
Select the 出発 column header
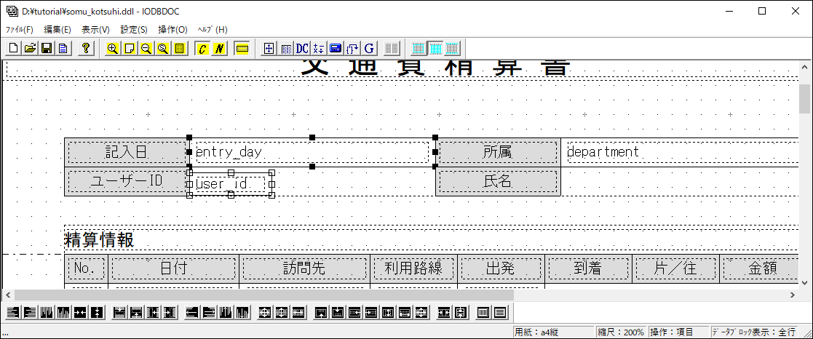click(501, 268)
